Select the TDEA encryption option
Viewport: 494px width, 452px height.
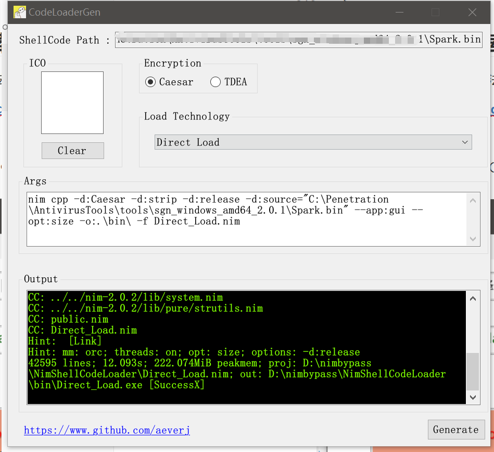pos(216,82)
